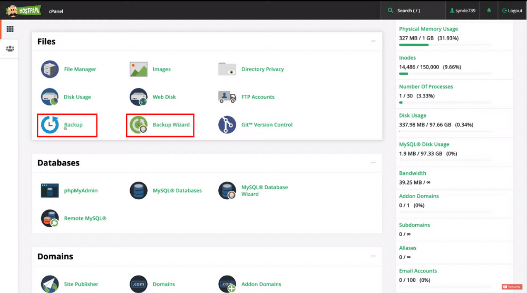Image resolution: width=527 pixels, height=293 pixels.
Task: Click the Aliases statistic link
Action: point(408,248)
